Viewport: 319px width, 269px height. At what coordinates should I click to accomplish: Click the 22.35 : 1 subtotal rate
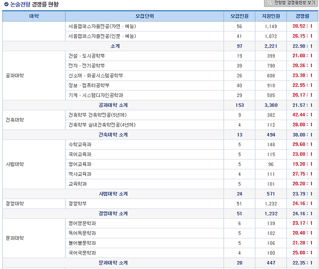(302, 263)
